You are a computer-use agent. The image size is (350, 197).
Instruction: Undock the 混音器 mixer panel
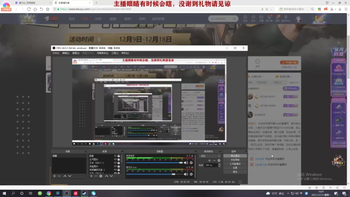[196, 151]
